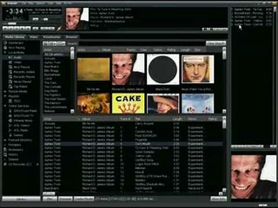Viewport: 278px width, 208px height.
Task: Click the seek bar under the time display
Action: (x=31, y=24)
